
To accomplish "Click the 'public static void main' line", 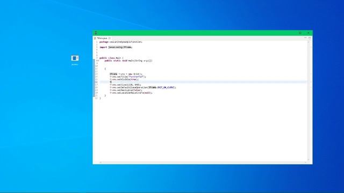I will (128, 61).
